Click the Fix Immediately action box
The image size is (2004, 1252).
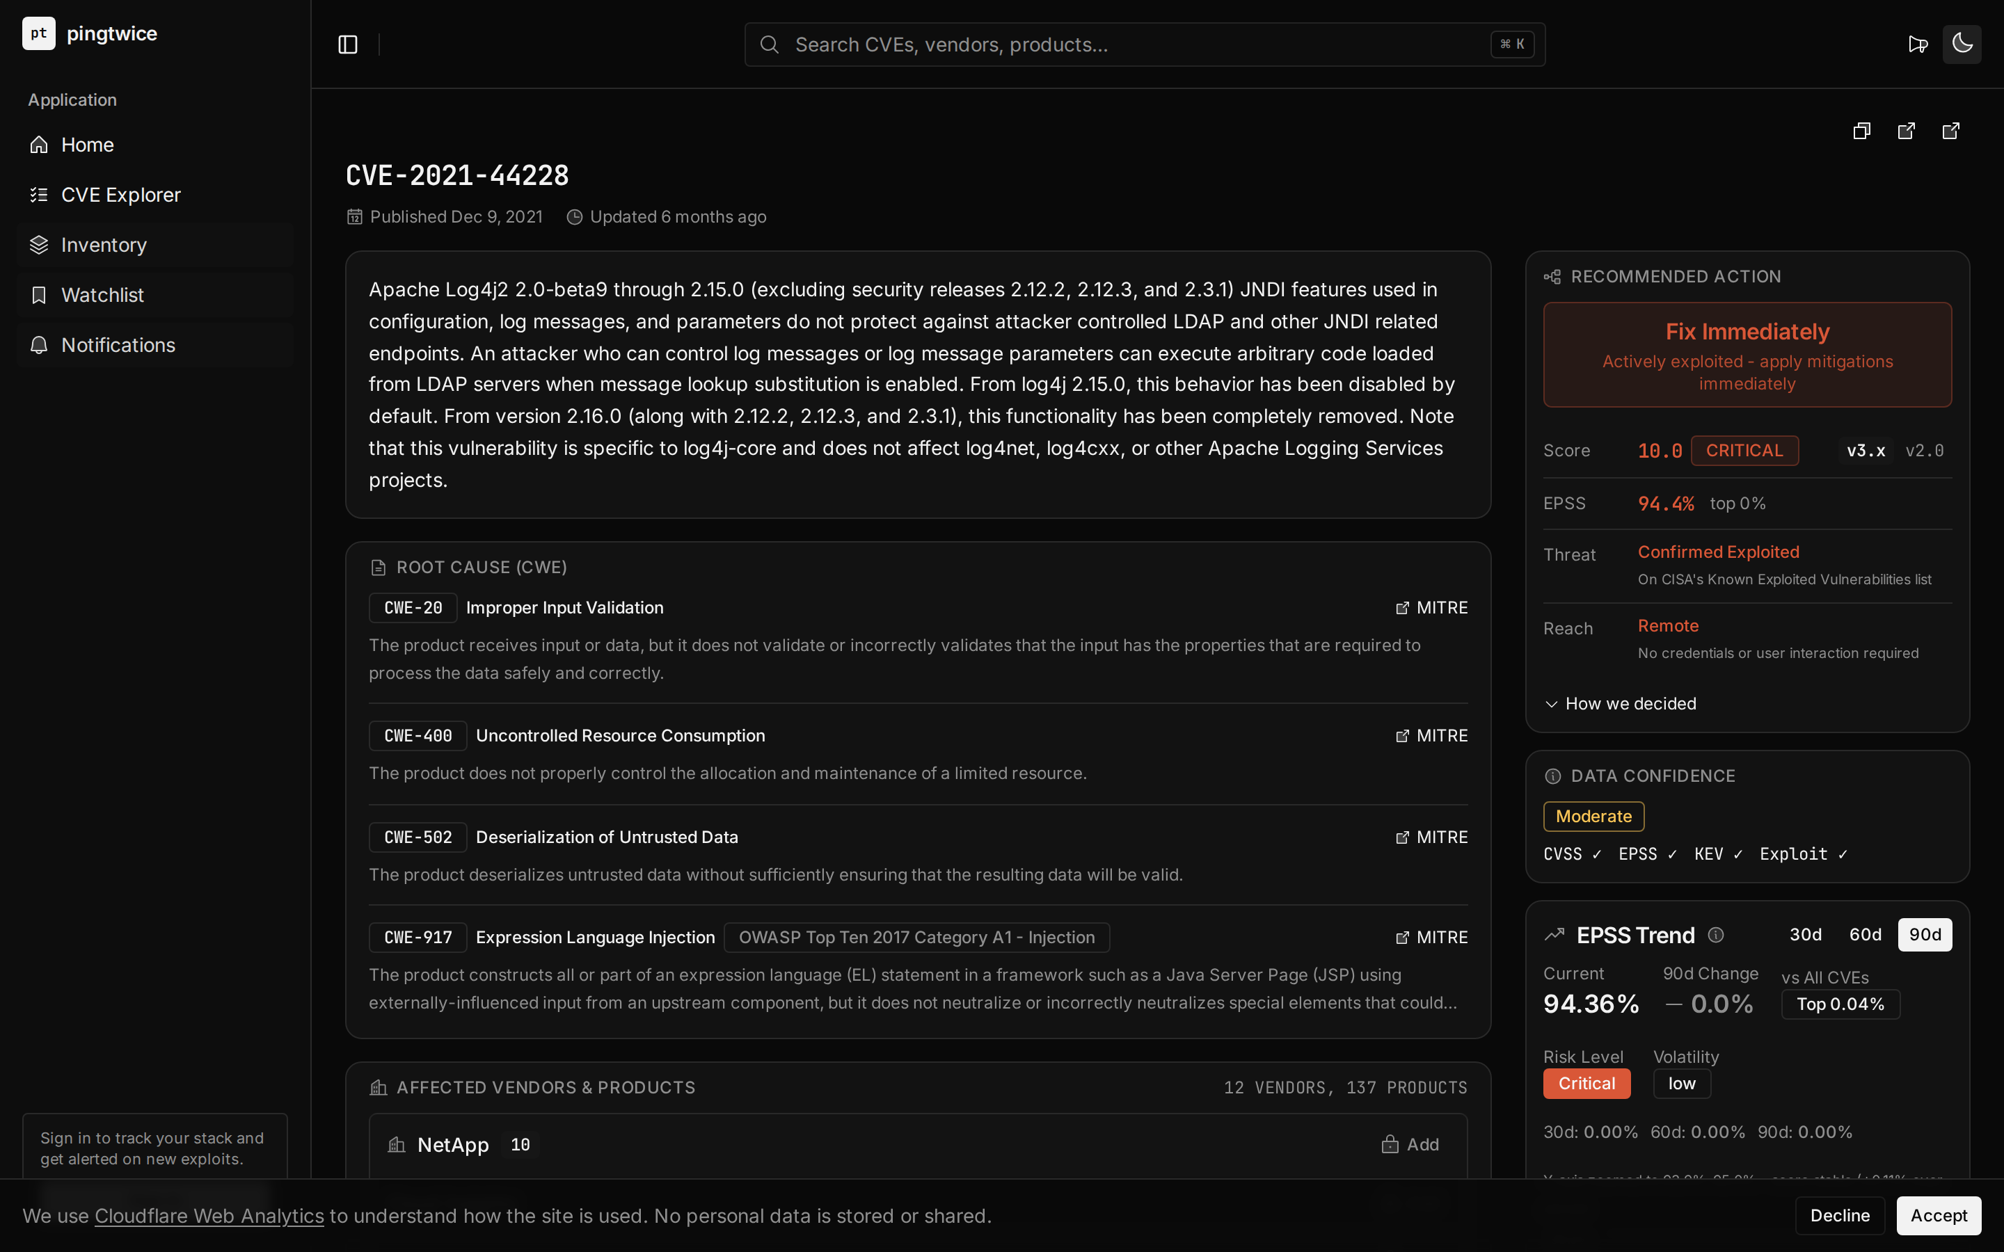tap(1747, 355)
